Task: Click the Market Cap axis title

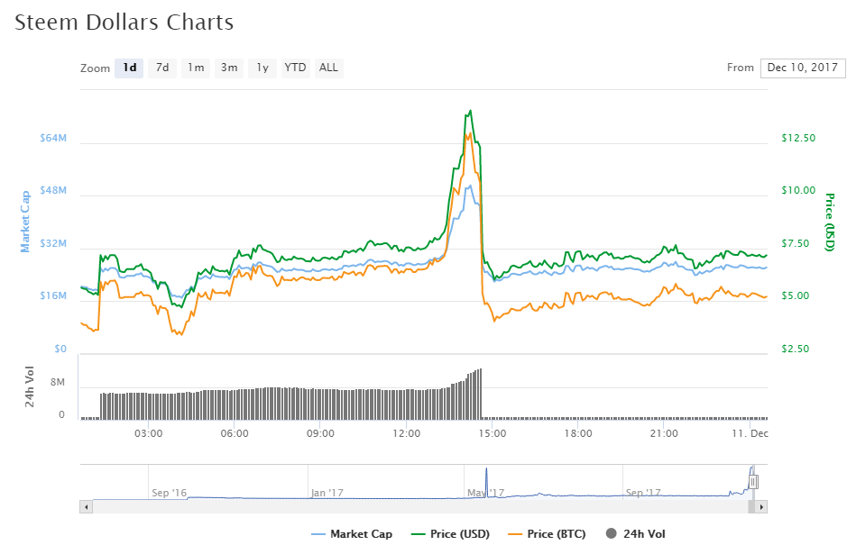Action: [x=25, y=222]
